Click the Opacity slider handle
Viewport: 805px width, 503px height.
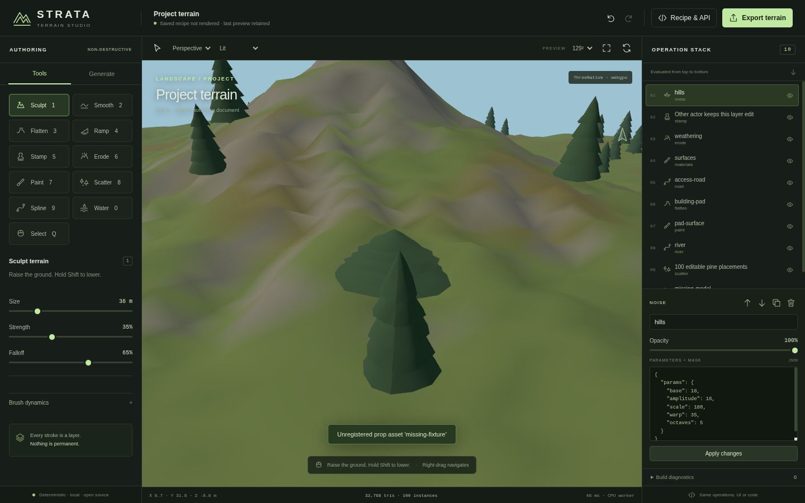(x=795, y=350)
